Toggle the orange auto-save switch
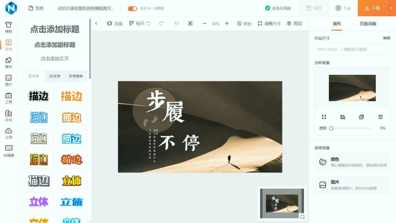396x223 pixels. (x=132, y=8)
